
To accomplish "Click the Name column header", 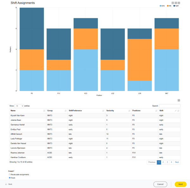I will 28,111.
